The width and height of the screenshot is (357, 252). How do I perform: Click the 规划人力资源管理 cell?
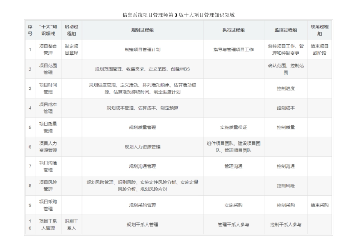[x=142, y=147]
